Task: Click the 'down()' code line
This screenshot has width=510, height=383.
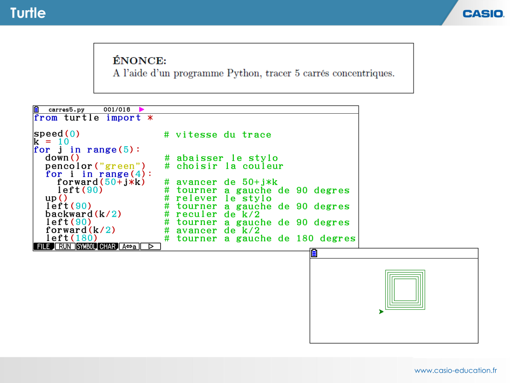Action: 62,158
